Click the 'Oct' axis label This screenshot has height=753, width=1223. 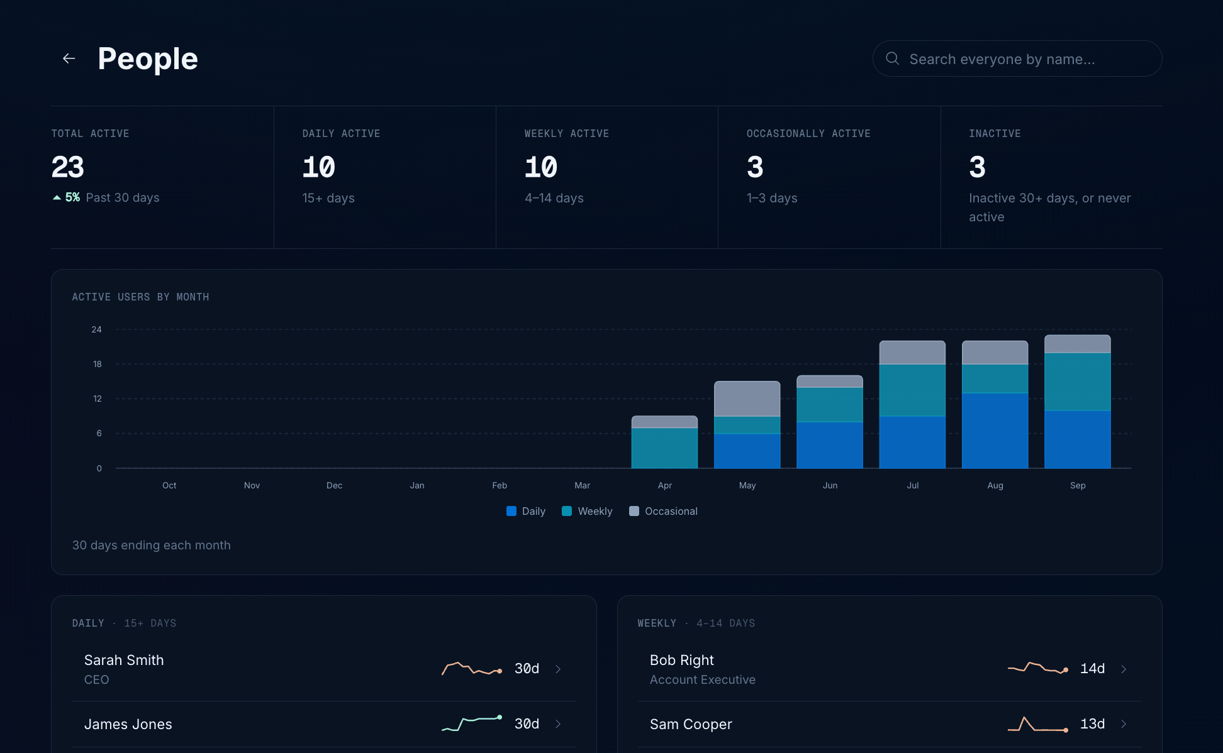click(x=169, y=485)
